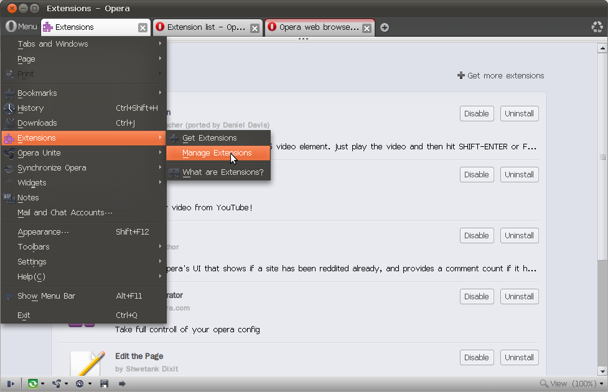
Task: Disable the Opera Configurator extension
Action: click(476, 296)
